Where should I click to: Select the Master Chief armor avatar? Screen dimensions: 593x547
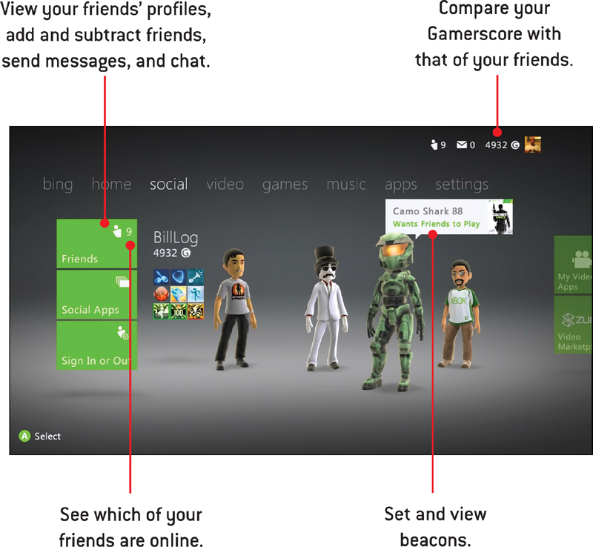pyautogui.click(x=394, y=313)
